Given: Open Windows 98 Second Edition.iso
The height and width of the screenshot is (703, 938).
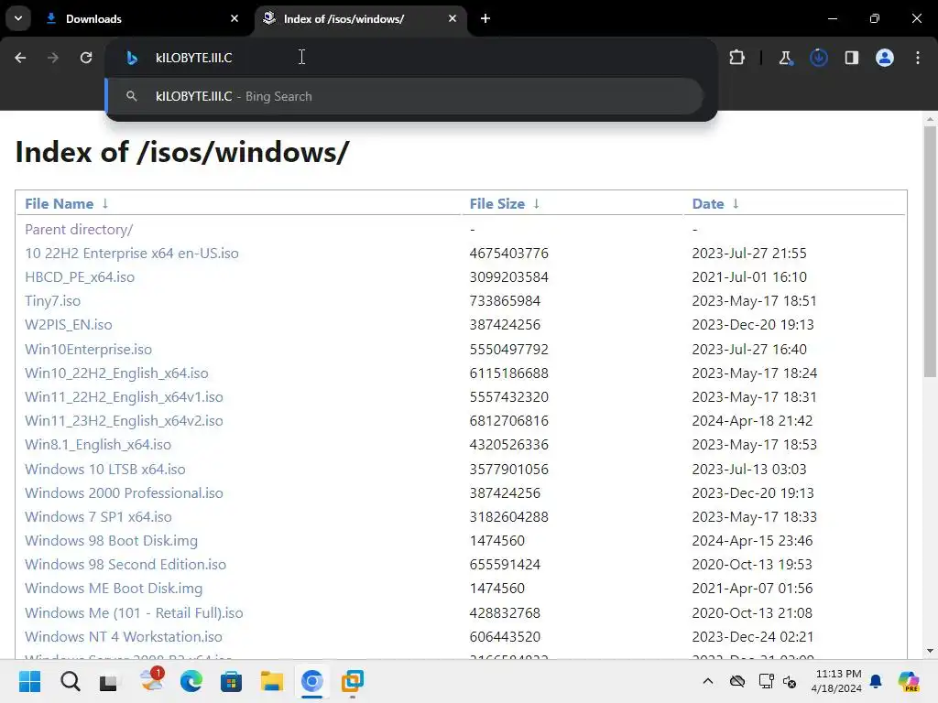Looking at the screenshot, I should tap(125, 565).
